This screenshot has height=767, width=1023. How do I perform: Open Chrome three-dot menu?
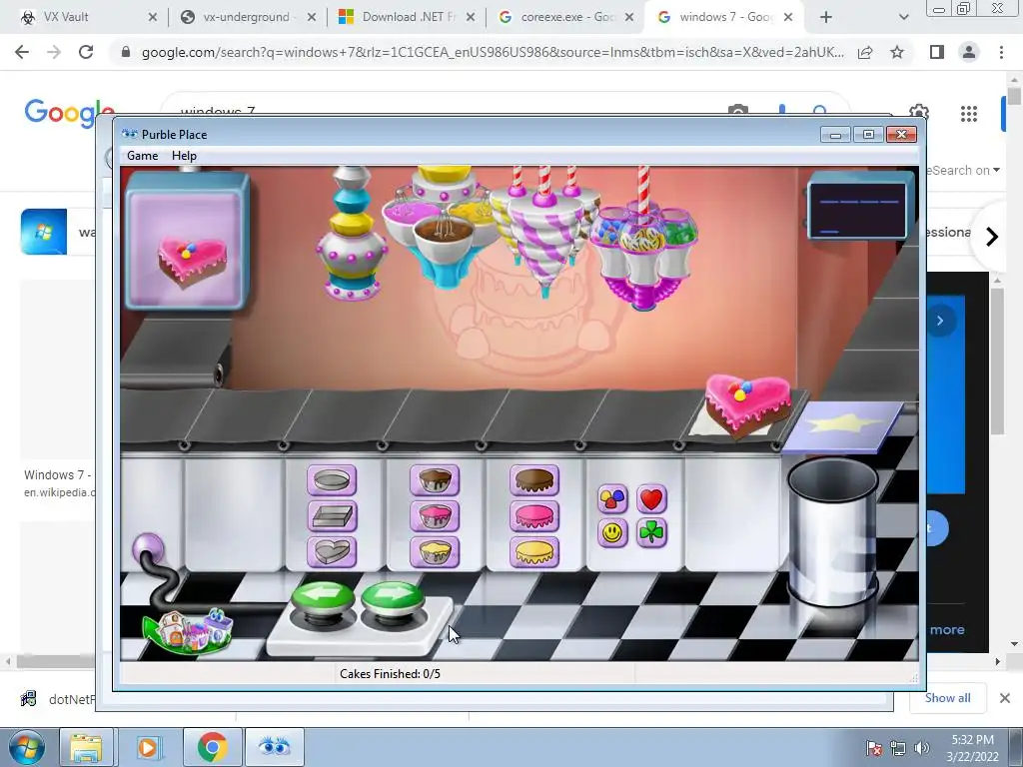(x=1001, y=52)
